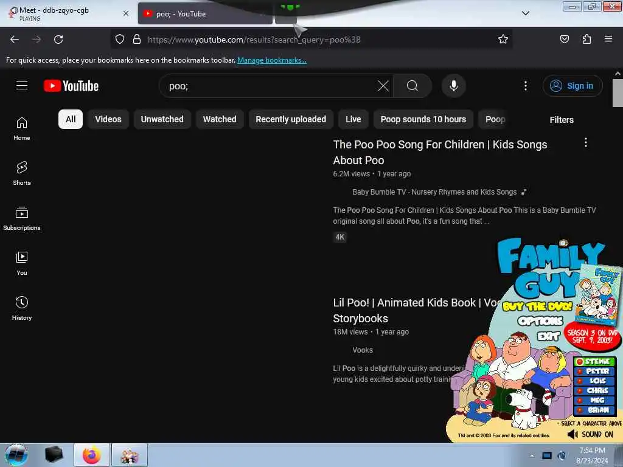
Task: Switch to the Meet ddb-zqyo-cgb tab
Action: pyautogui.click(x=64, y=13)
